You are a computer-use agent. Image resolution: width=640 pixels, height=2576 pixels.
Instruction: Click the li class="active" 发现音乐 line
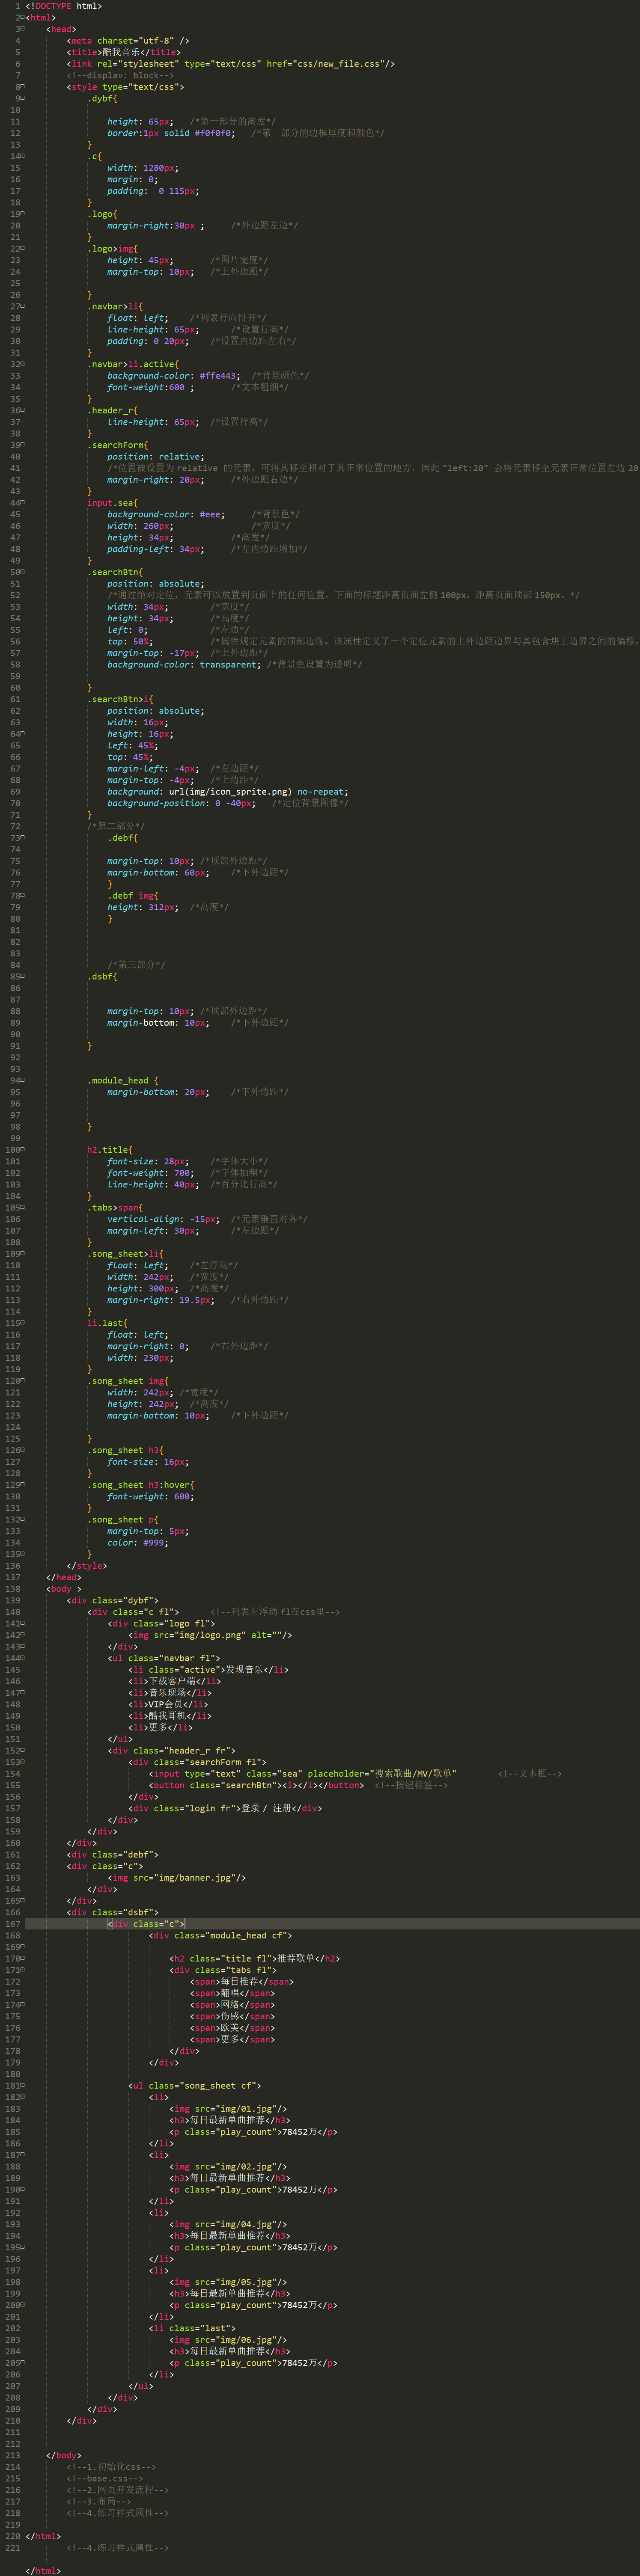(x=209, y=1670)
